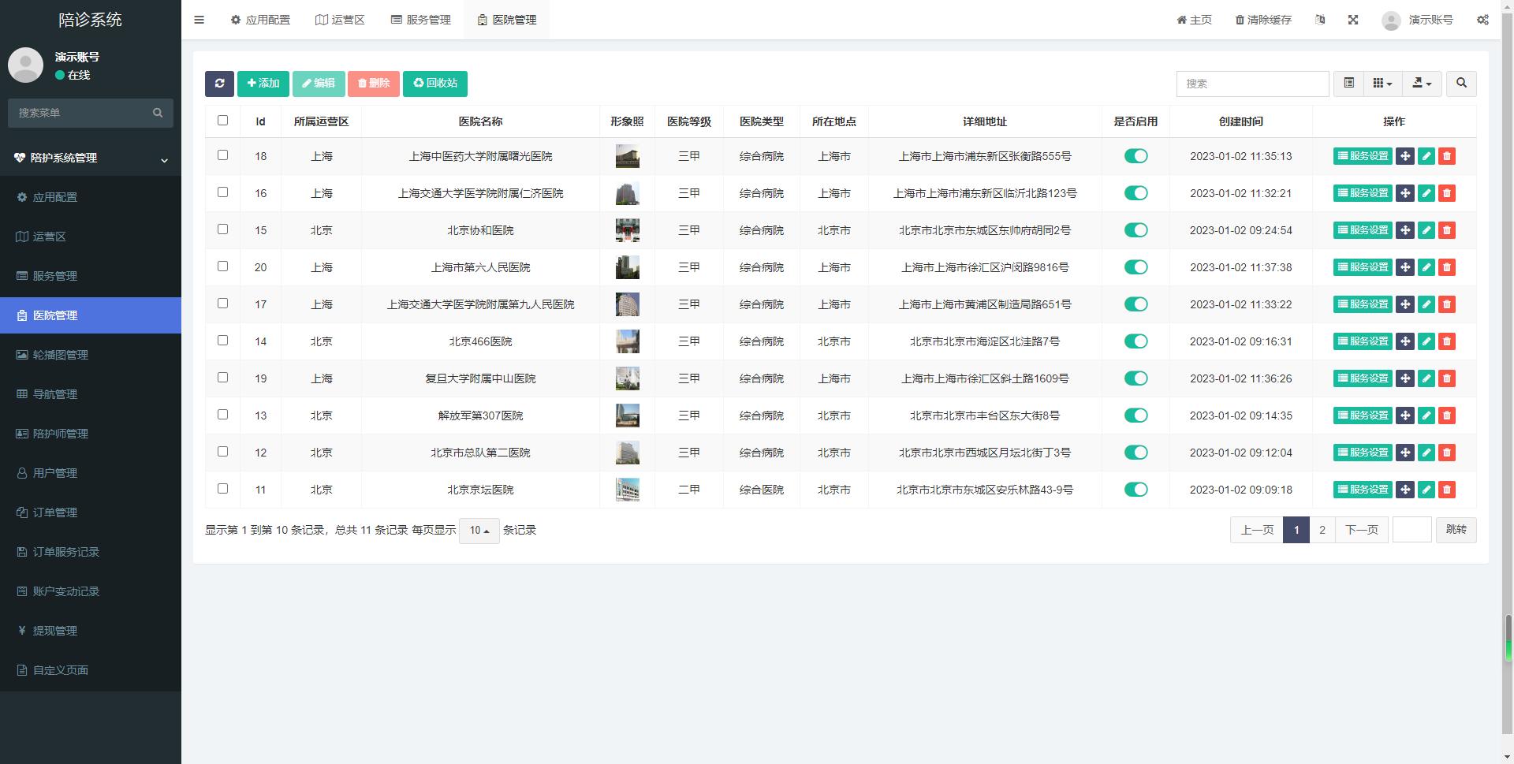Click 下一页 next page button
This screenshot has height=764, width=1514.
coord(1362,530)
